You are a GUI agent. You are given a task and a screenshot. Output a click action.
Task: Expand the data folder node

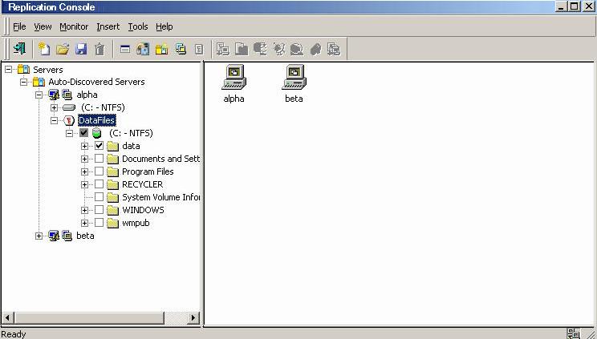(x=84, y=146)
